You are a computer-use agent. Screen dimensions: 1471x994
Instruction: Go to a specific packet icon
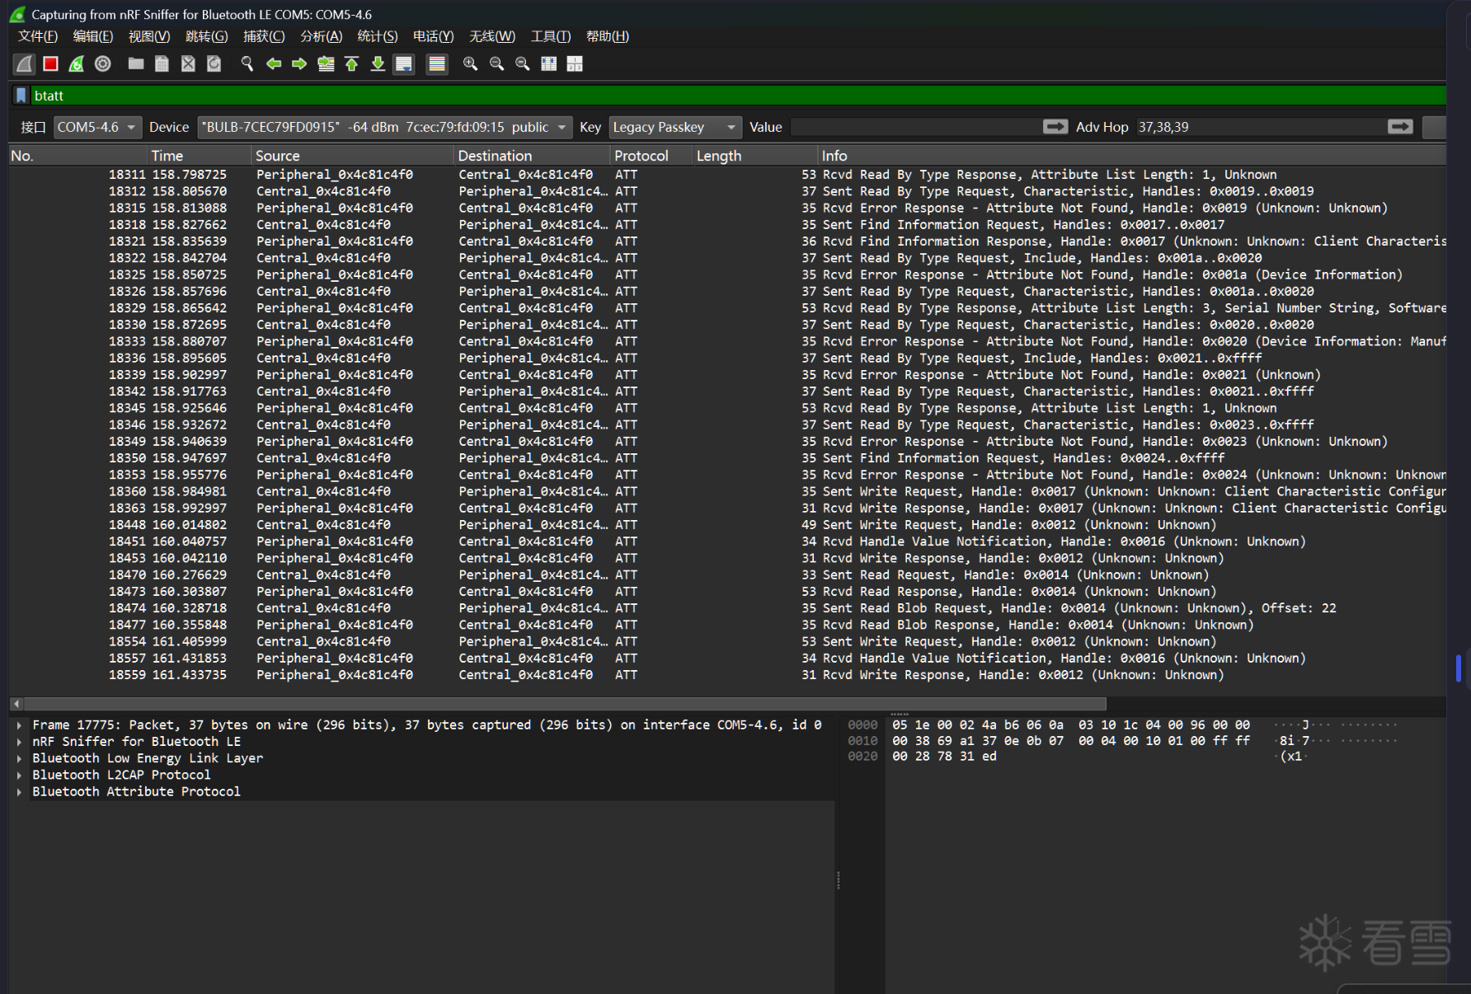(x=326, y=63)
